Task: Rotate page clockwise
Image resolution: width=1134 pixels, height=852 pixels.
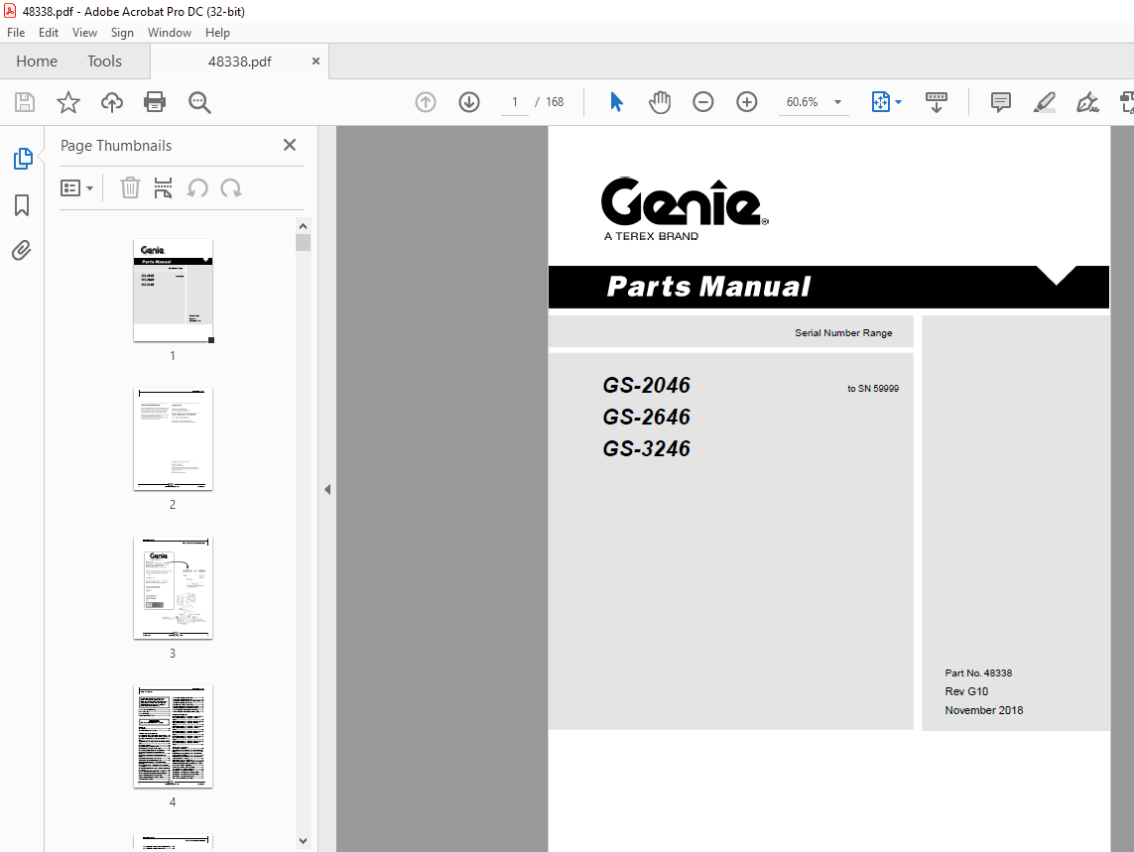Action: click(231, 188)
